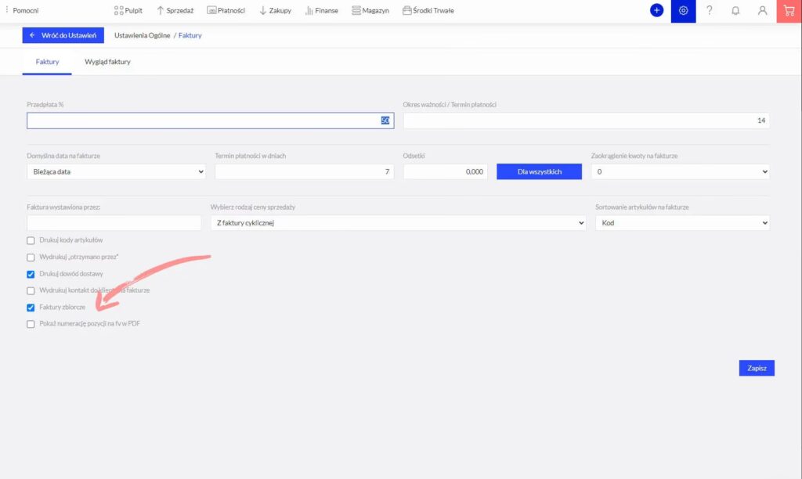Enable Pokaż numerację pozycji na fv w PDF
This screenshot has width=802, height=479.
31,324
